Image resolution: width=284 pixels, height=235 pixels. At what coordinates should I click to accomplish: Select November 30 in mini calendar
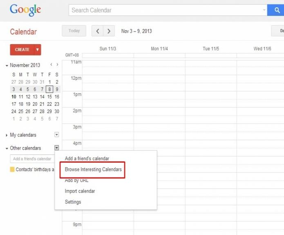(x=57, y=111)
